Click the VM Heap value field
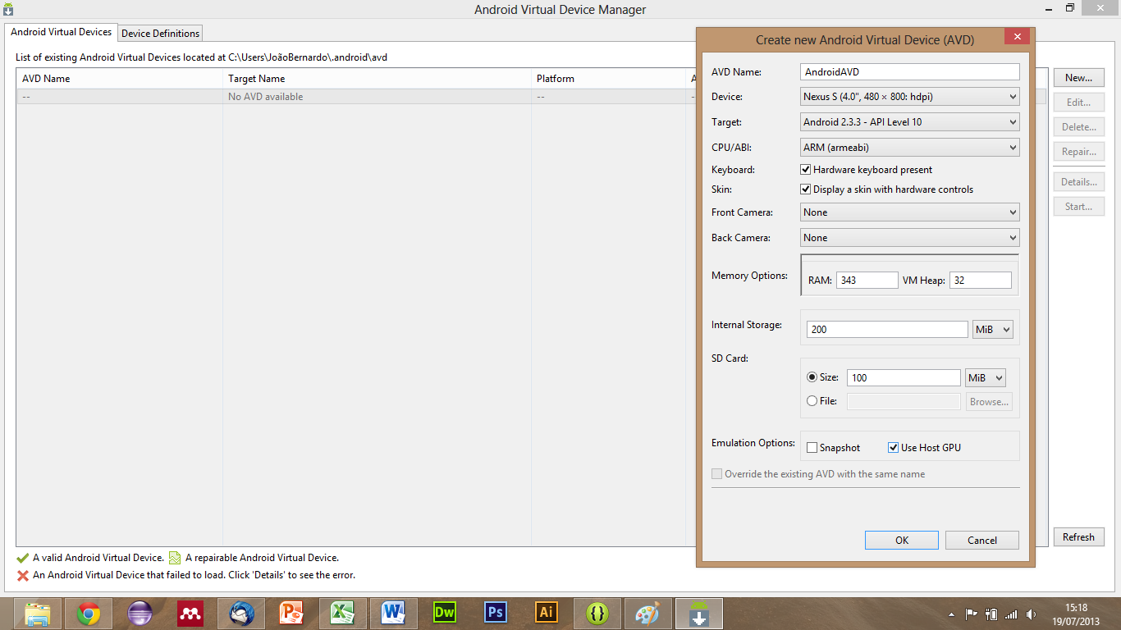 coord(981,281)
